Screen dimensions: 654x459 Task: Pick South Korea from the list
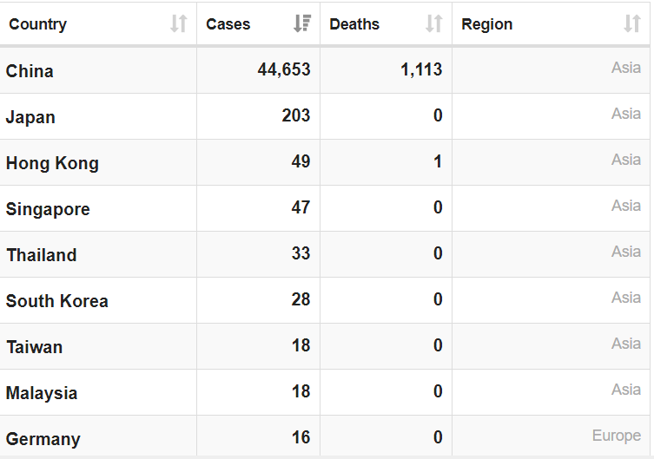[x=57, y=301]
